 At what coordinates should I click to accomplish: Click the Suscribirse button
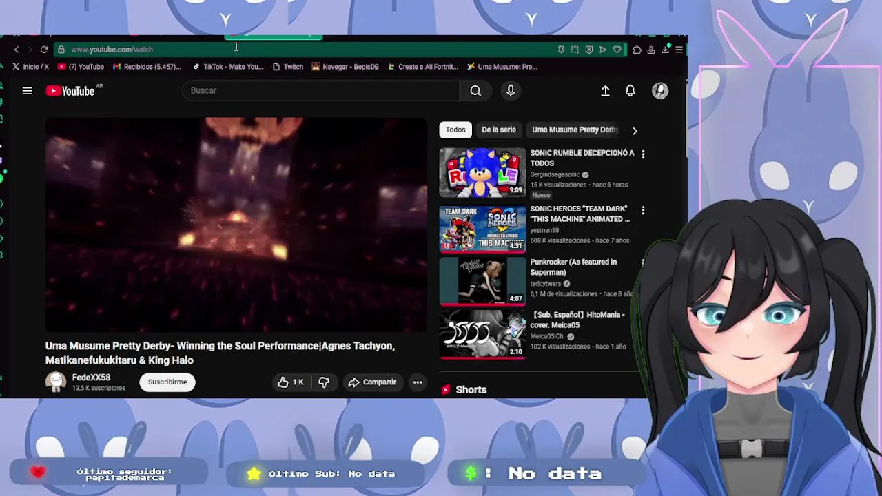point(167,382)
